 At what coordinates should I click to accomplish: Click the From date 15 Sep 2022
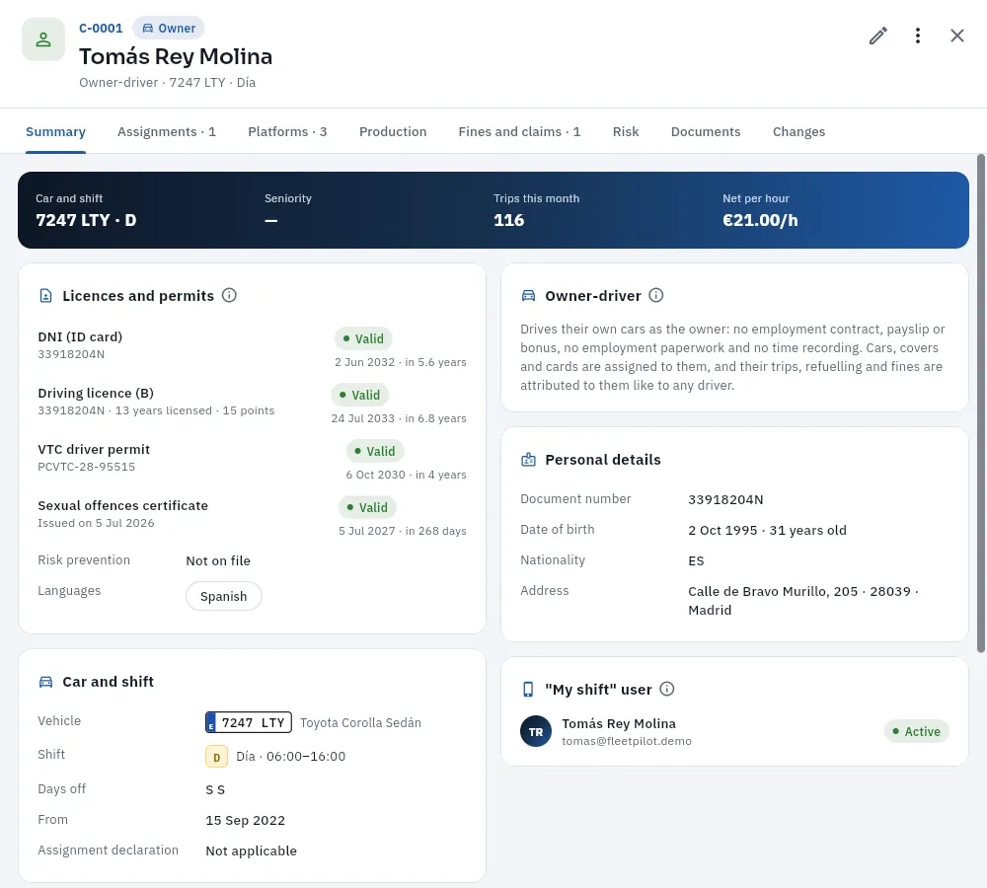pos(246,820)
